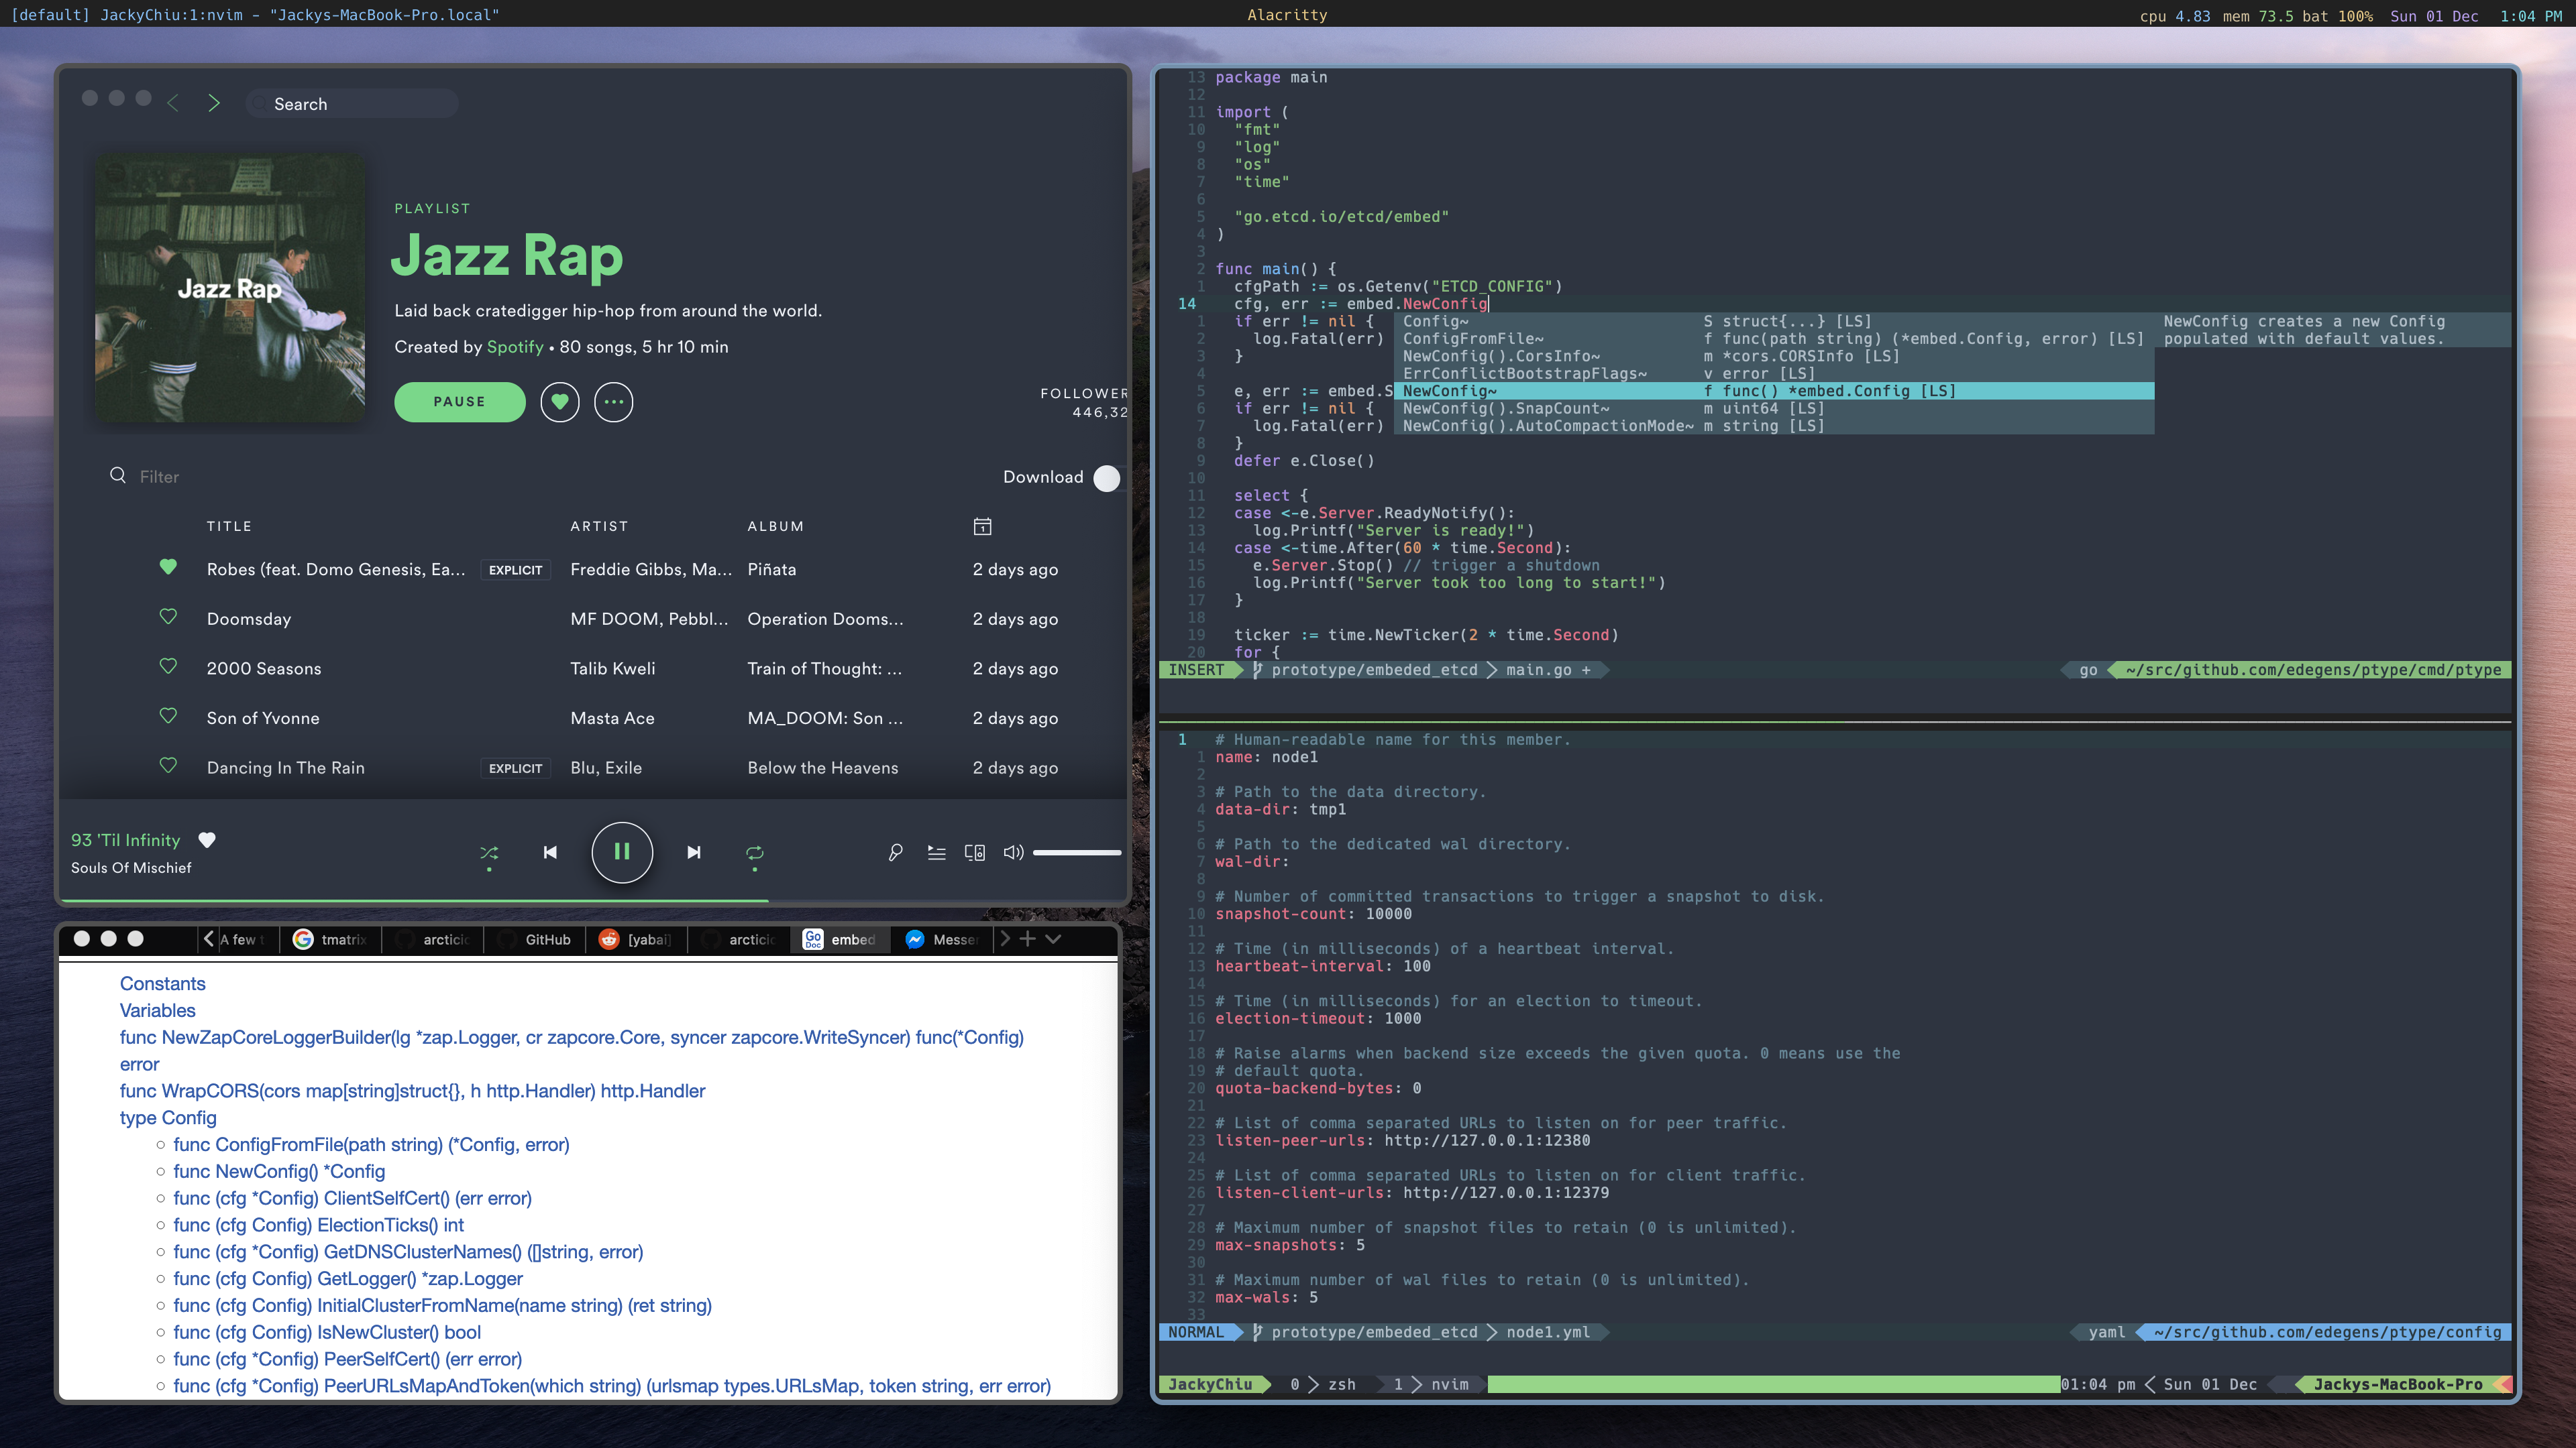2576x1448 pixels.
Task: Like the song Doomsday with heart icon
Action: [x=168, y=617]
